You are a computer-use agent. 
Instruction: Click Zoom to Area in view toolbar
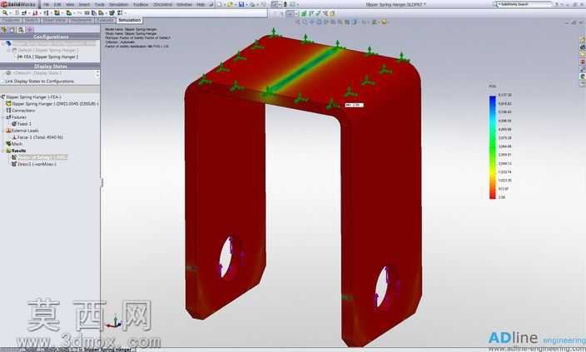coord(305,22)
